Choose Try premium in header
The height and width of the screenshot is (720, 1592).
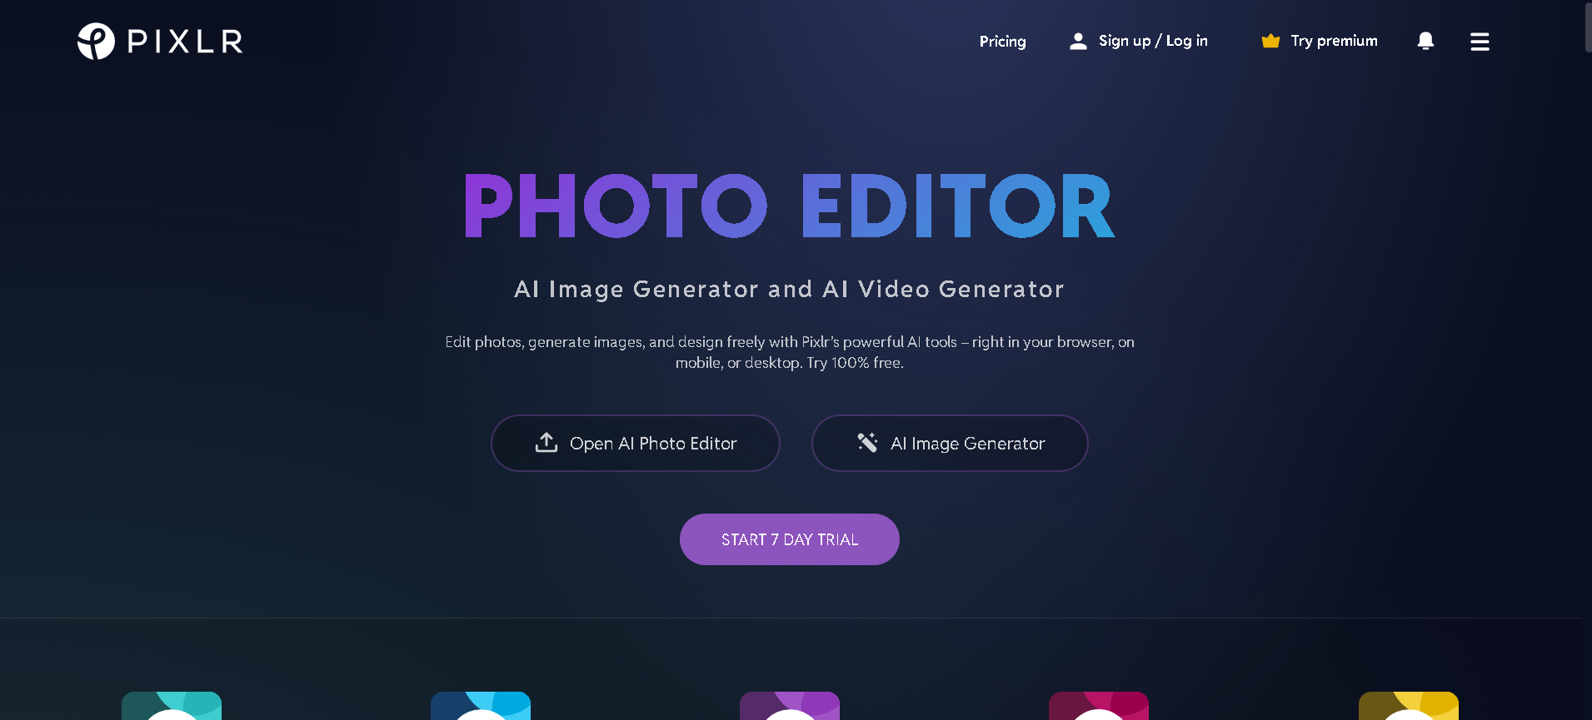tap(1334, 41)
